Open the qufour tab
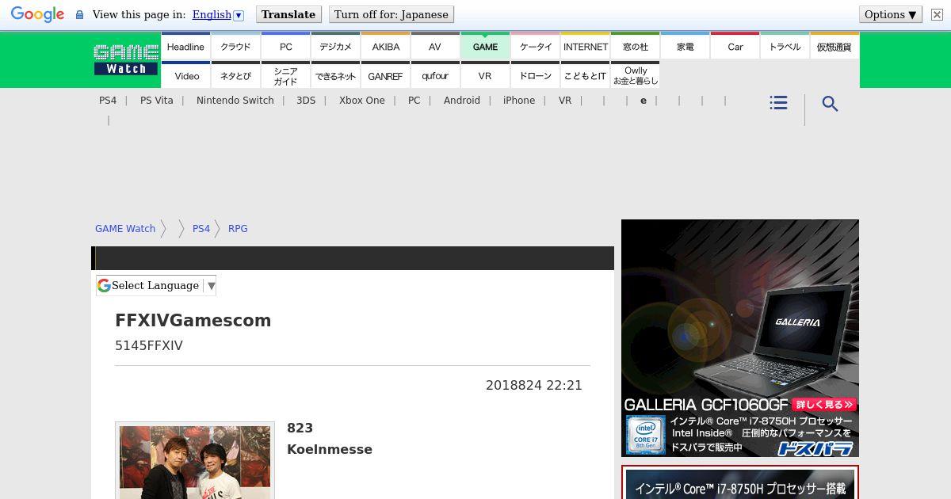The height and width of the screenshot is (499, 951). click(x=435, y=76)
